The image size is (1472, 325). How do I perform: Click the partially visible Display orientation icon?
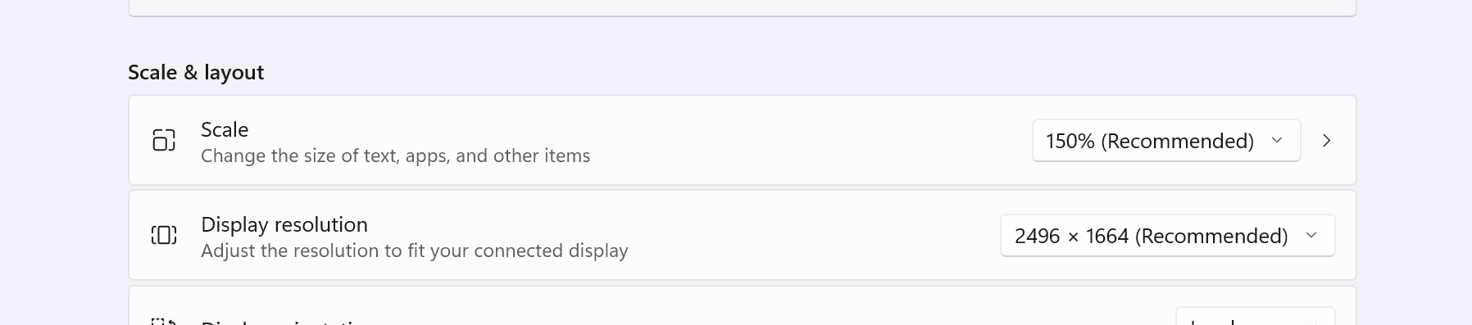point(164,321)
